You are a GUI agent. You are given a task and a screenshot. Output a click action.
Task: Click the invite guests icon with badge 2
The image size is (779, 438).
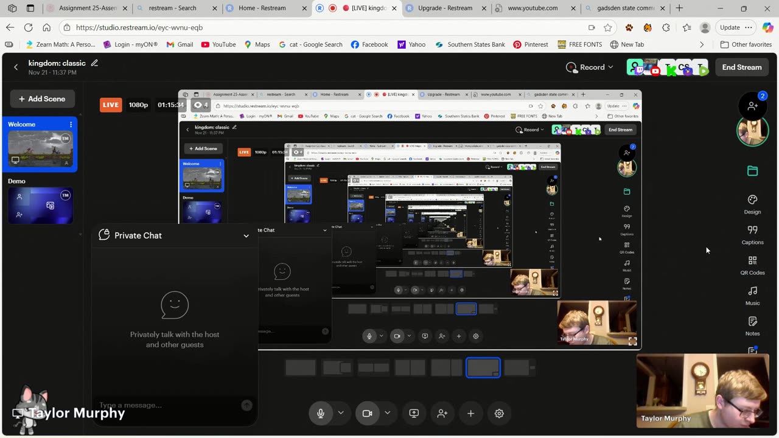pyautogui.click(x=752, y=105)
